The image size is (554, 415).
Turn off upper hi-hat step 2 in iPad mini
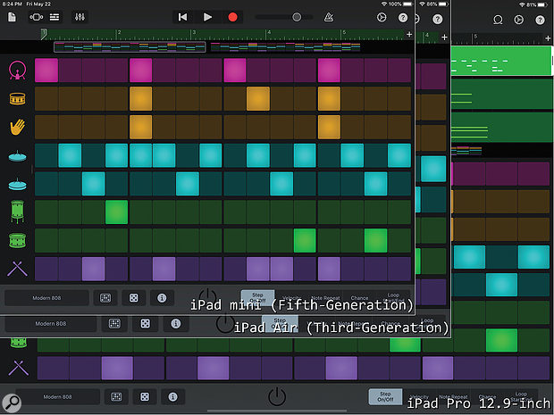pyautogui.click(x=70, y=155)
